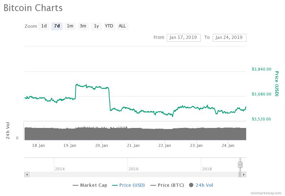Edit the From date field Jan 17, 2019

[183, 38]
